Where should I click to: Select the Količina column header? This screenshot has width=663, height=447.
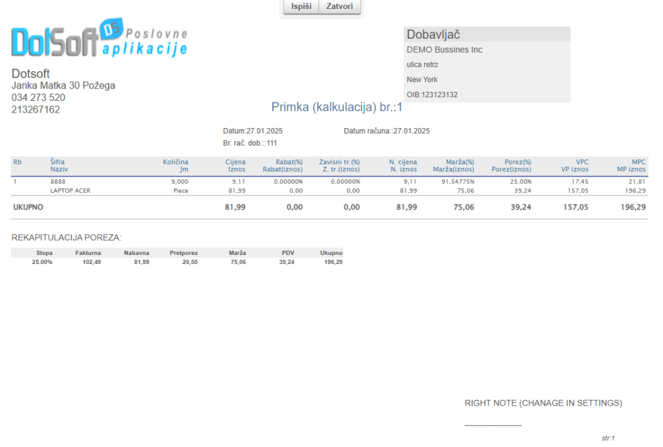click(175, 162)
